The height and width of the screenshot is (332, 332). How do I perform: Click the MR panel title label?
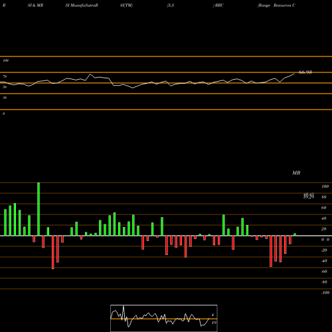pyautogui.click(x=296, y=173)
